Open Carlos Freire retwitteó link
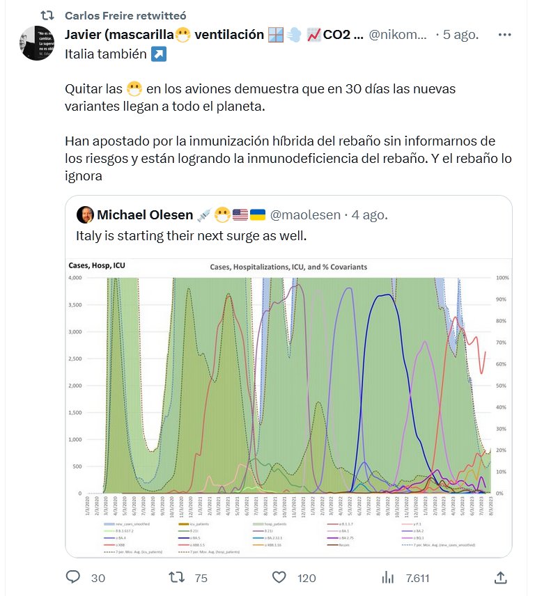Image resolution: width=535 pixels, height=596 pixels. coord(124,15)
